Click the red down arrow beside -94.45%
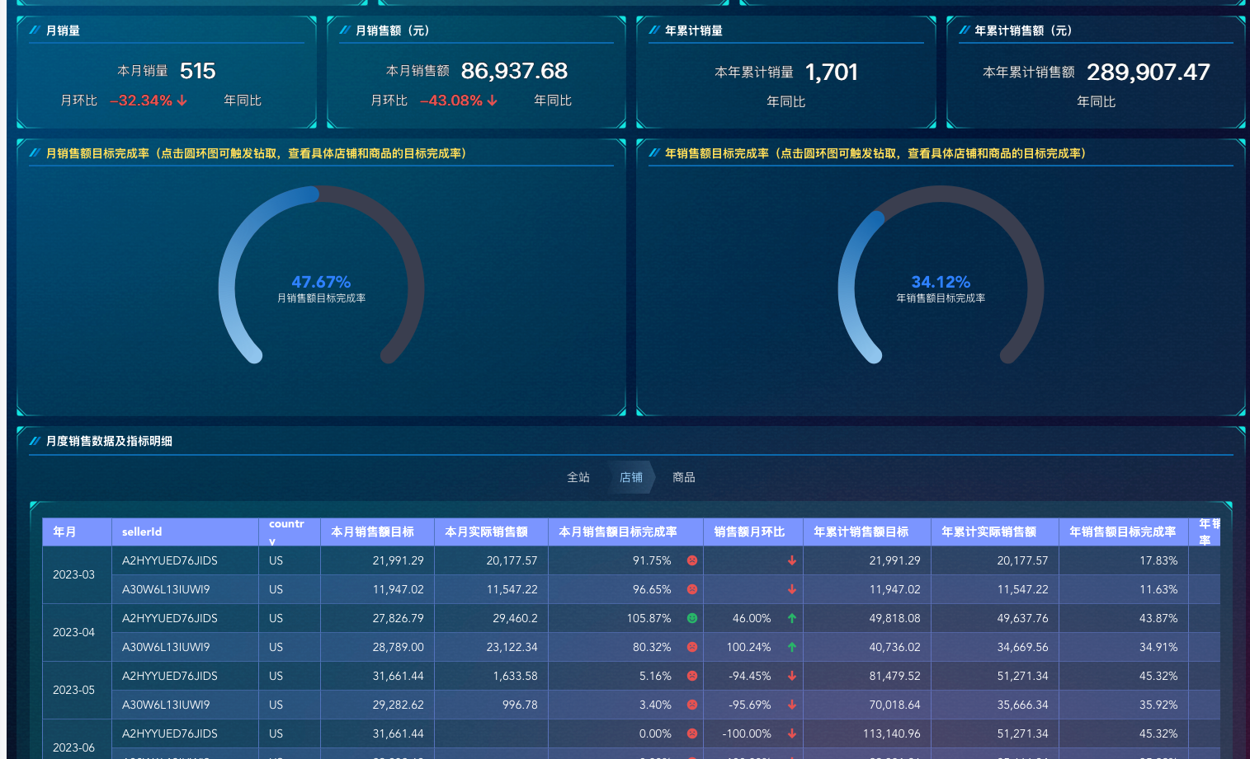Image resolution: width=1250 pixels, height=759 pixels. point(792,676)
